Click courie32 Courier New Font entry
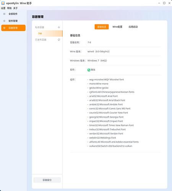Screen dimensions: 172x191 click(x=109, y=113)
